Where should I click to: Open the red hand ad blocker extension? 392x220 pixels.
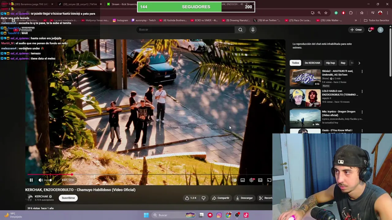[x=343, y=13]
